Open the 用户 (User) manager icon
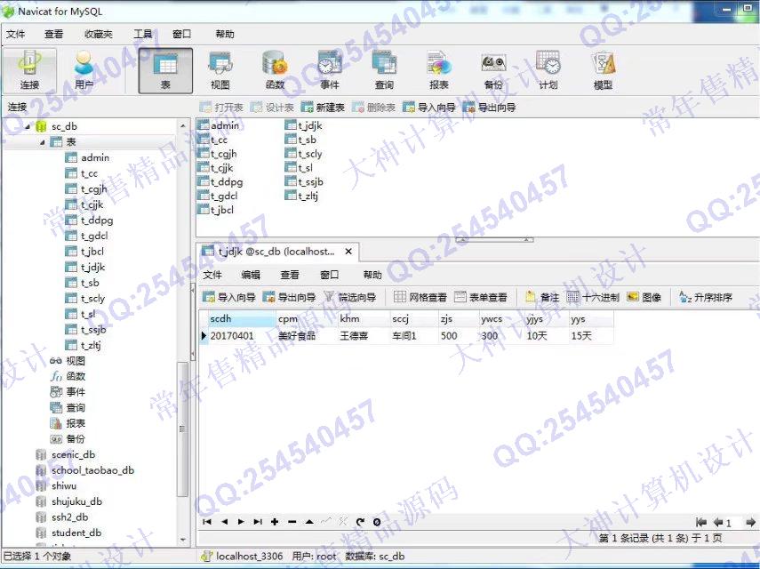The image size is (760, 569). coord(84,70)
